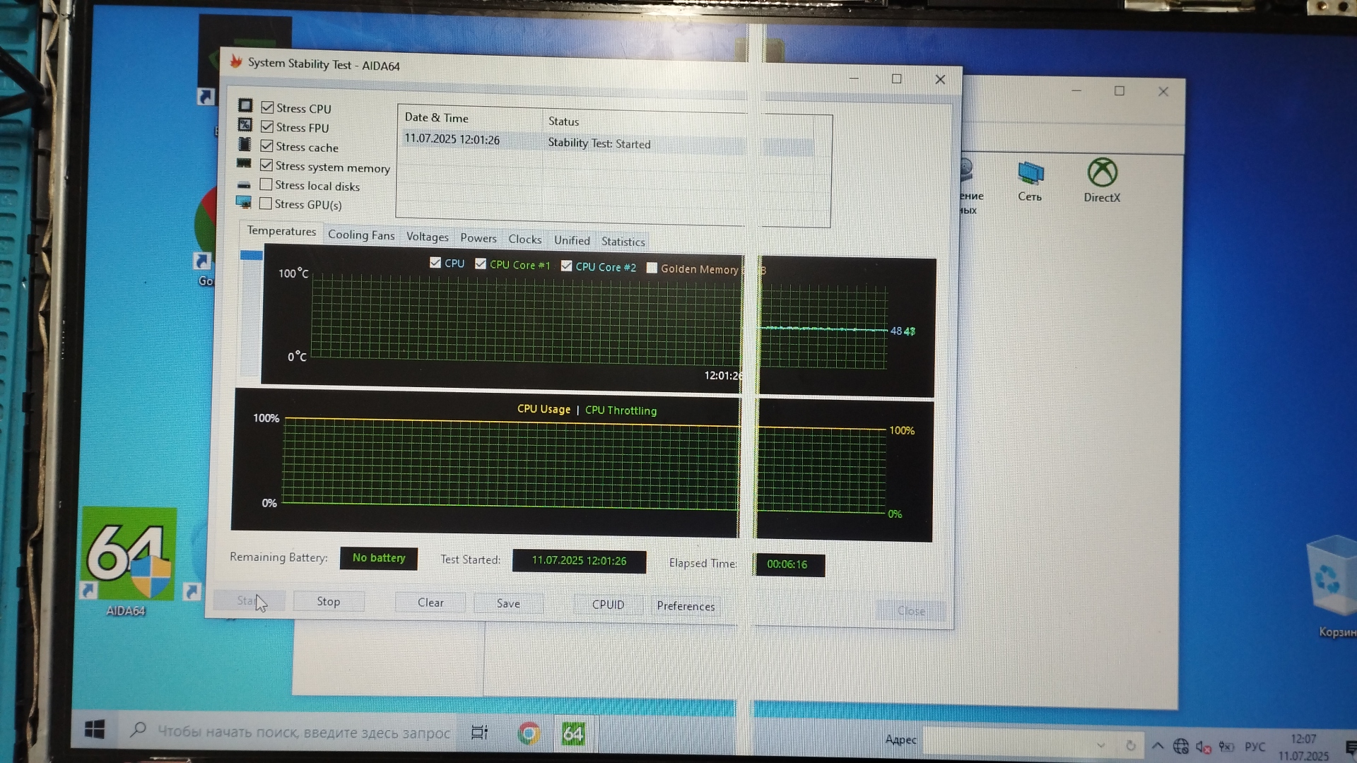The width and height of the screenshot is (1357, 763).
Task: Switch to the Statistics tab
Action: tap(623, 242)
